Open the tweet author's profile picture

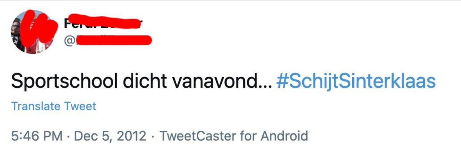(32, 32)
